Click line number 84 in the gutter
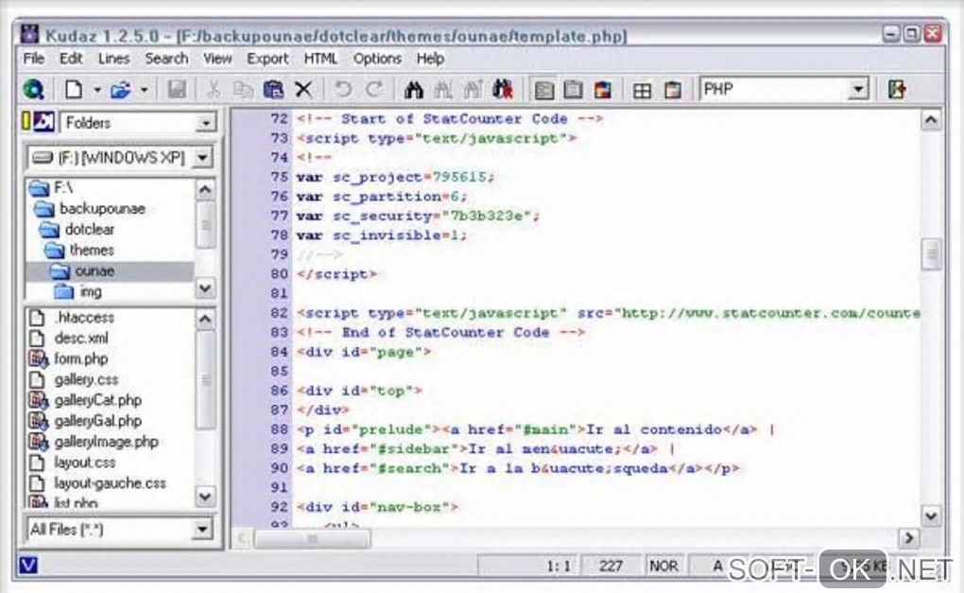964x593 pixels. pyautogui.click(x=279, y=352)
